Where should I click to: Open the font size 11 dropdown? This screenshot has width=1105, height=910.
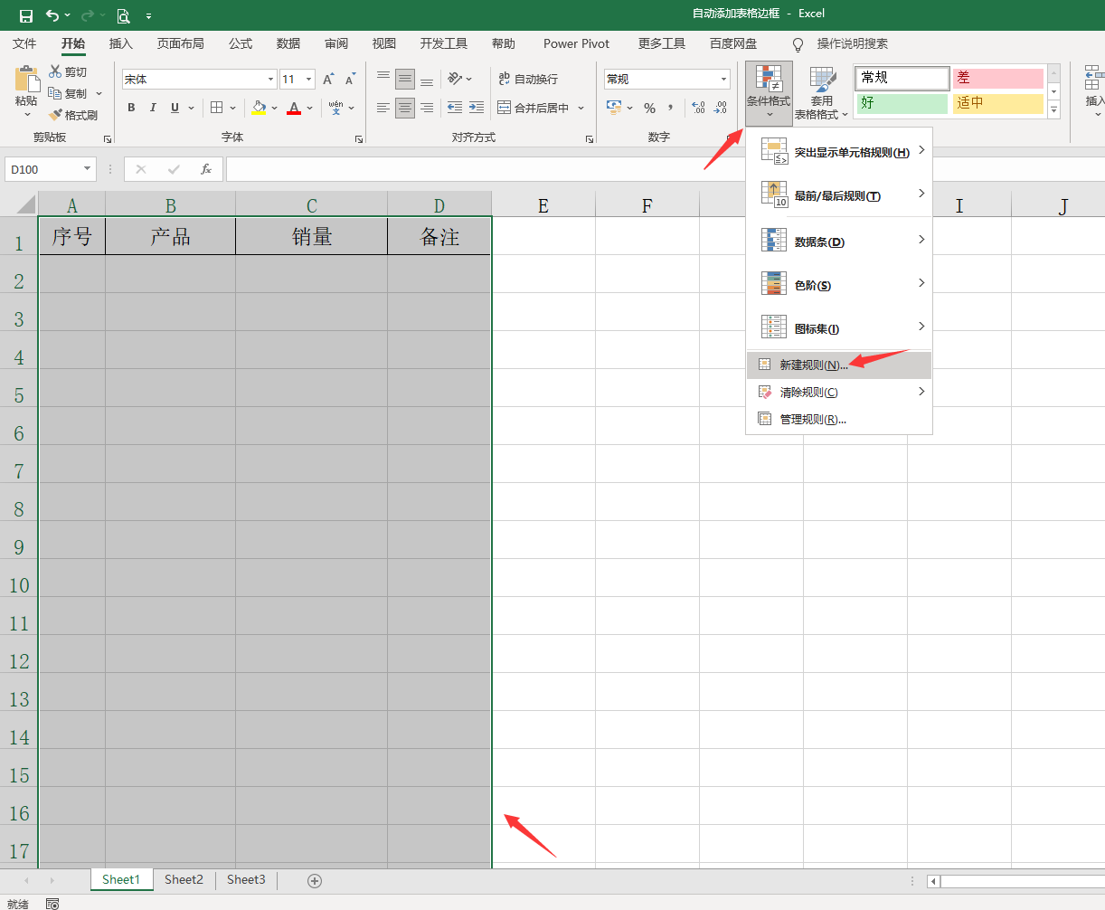click(x=308, y=80)
